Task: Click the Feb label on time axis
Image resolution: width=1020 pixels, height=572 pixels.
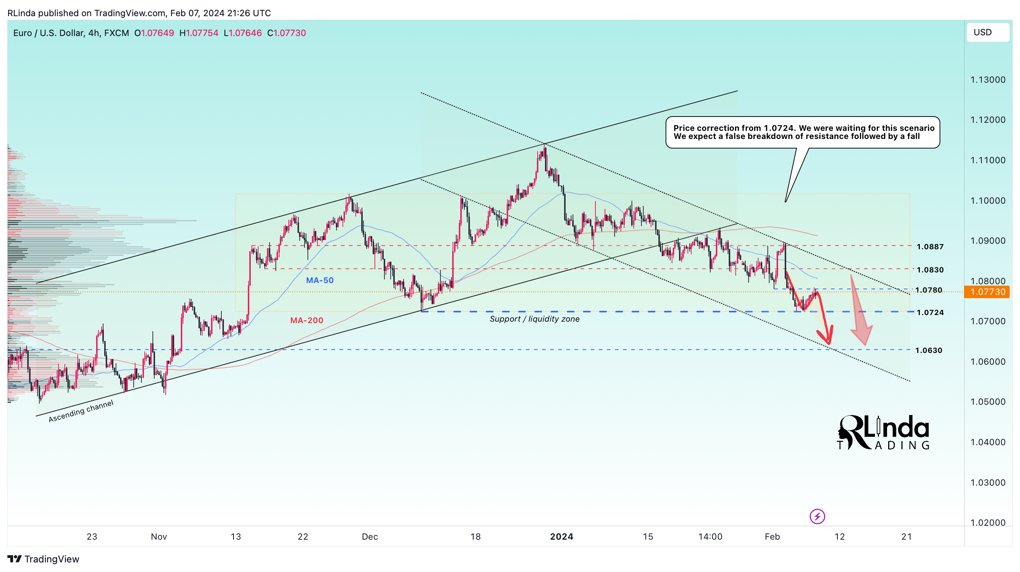Action: (772, 536)
